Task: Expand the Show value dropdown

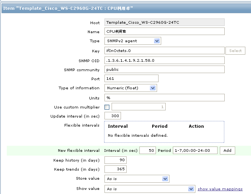Action: coord(150,189)
